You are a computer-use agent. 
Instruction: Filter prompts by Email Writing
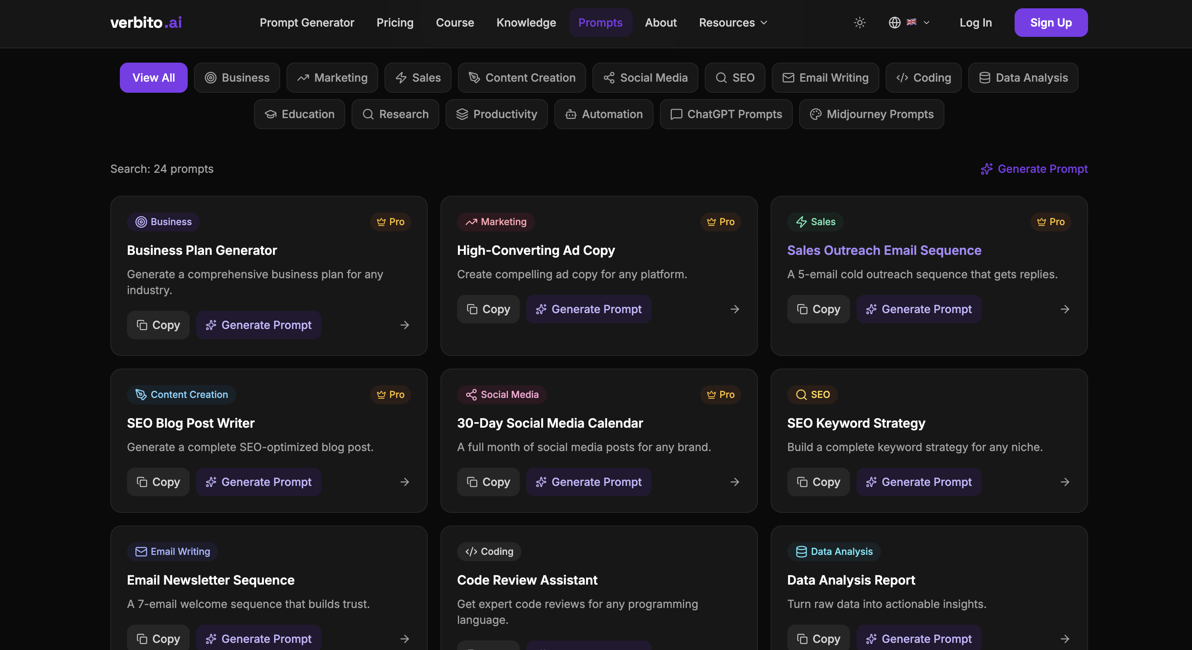click(825, 78)
